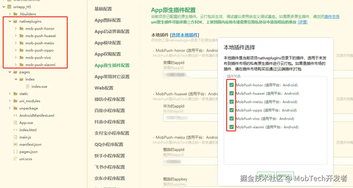Image resolution: width=353 pixels, height=188 pixels.
Task: Open the 微信小程序配置 tab
Action: pyautogui.click(x=110, y=99)
